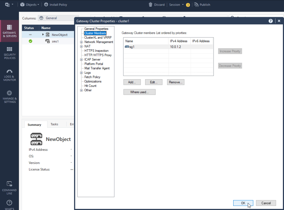
Task: Switch to the Tasks tab
Action: 54,124
